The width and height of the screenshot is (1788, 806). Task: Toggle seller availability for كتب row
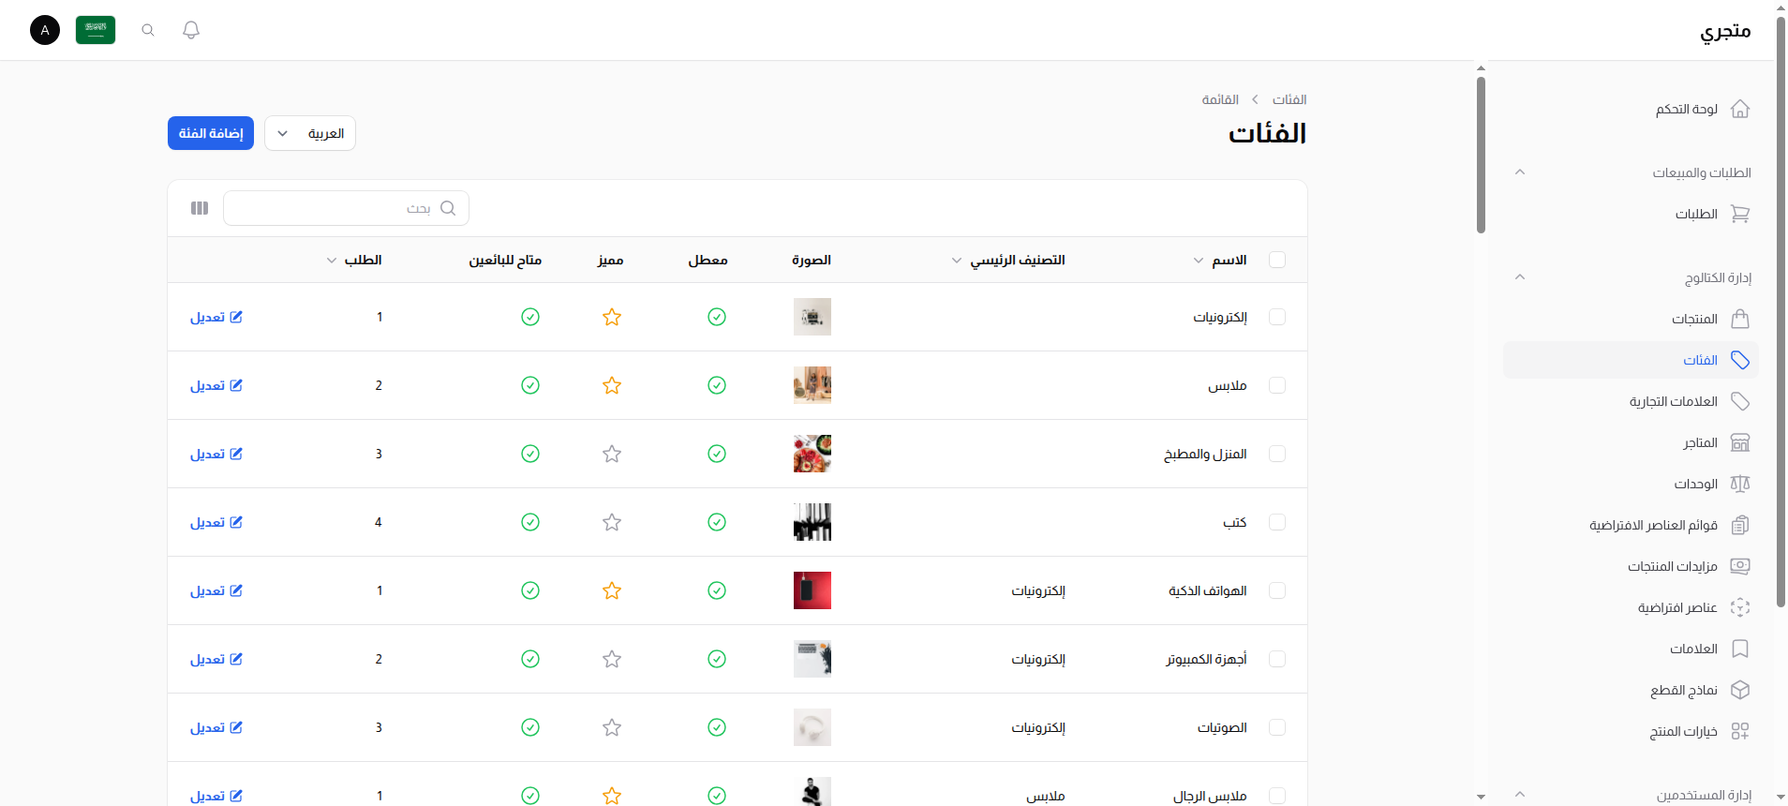(530, 522)
